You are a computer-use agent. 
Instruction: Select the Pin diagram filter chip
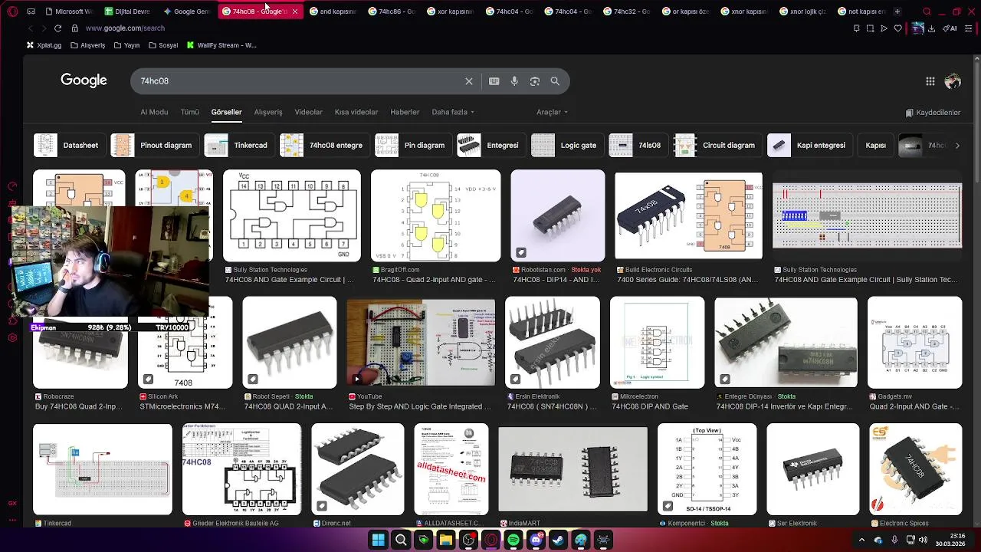click(x=412, y=145)
